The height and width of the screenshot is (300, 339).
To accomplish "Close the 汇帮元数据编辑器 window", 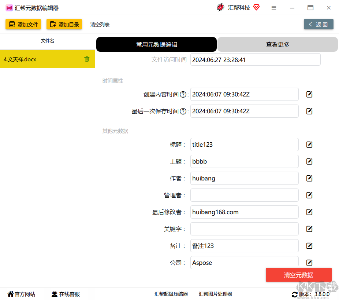I will coord(329,8).
